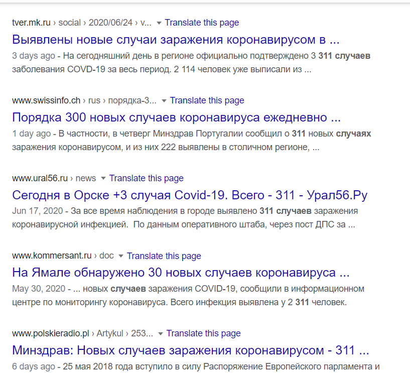Screen dimensions: 410x373
Task: Click the '3 days ago' snippet date
Action: click(x=34, y=56)
